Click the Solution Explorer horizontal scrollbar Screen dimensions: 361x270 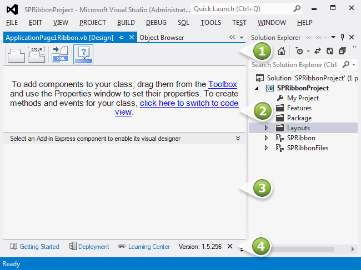(x=302, y=249)
